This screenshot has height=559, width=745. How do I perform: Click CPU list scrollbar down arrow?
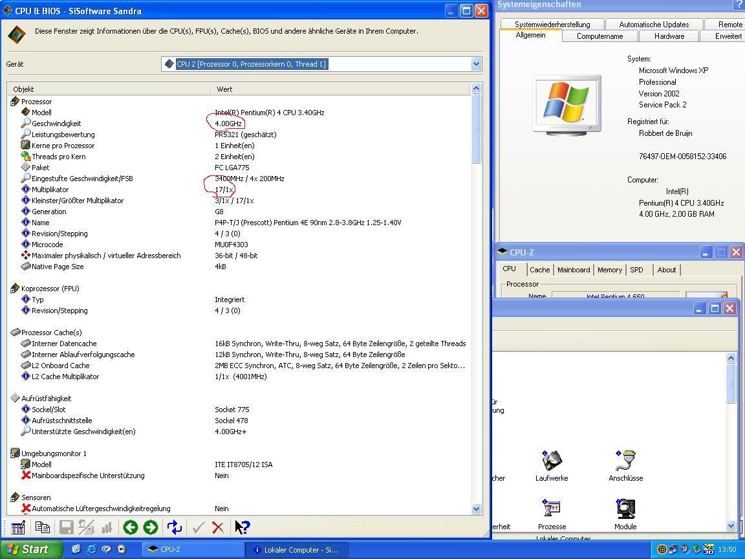click(x=476, y=509)
